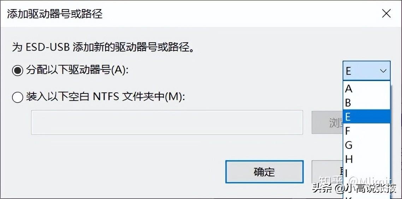Select the 分配以下驱动器号 radio button
Image resolution: width=402 pixels, height=199 pixels.
(18, 71)
